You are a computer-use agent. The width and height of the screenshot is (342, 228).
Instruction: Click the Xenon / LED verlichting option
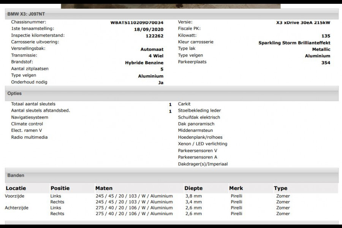click(203, 144)
